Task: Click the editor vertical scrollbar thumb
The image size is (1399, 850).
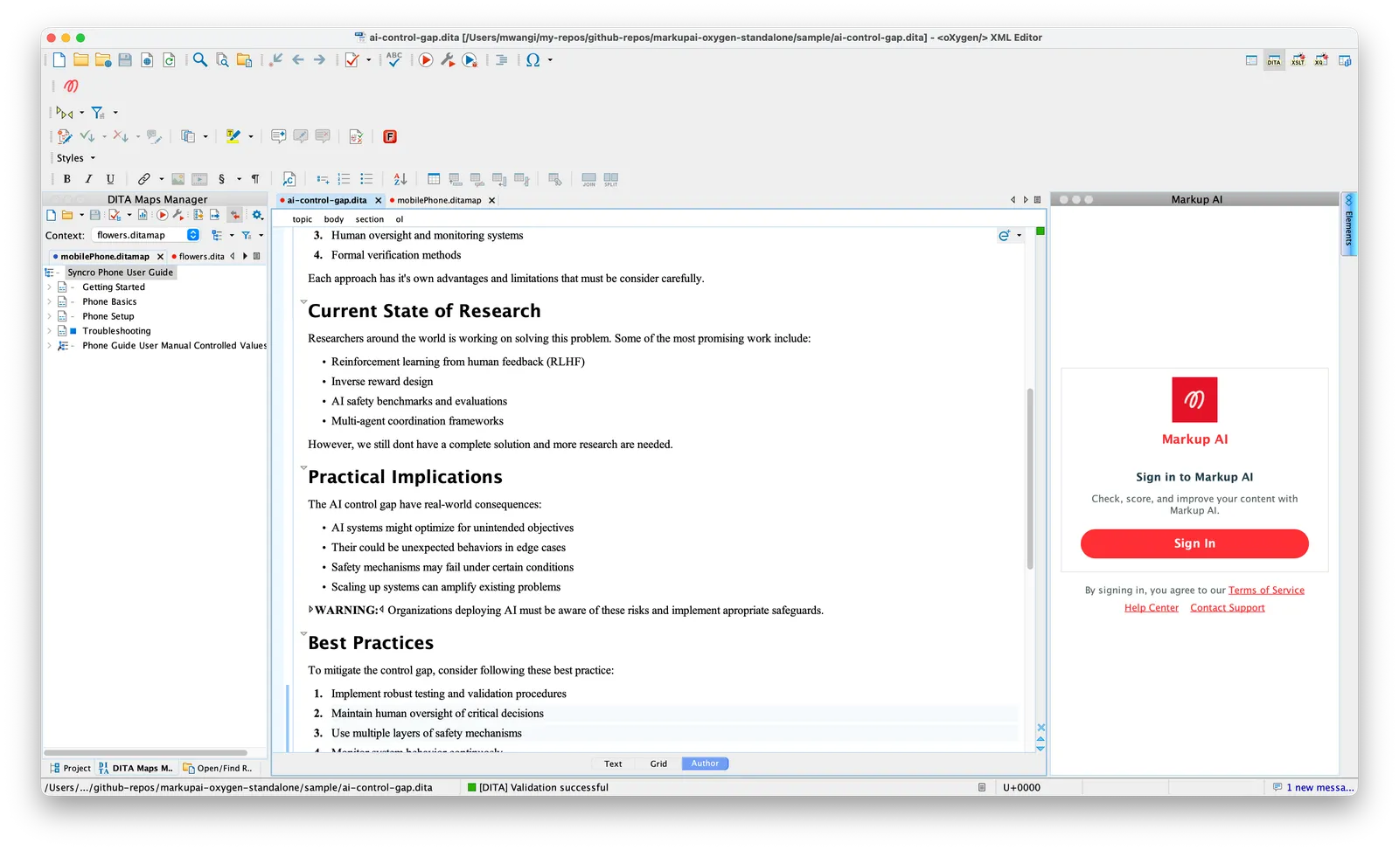Action: tap(1030, 479)
